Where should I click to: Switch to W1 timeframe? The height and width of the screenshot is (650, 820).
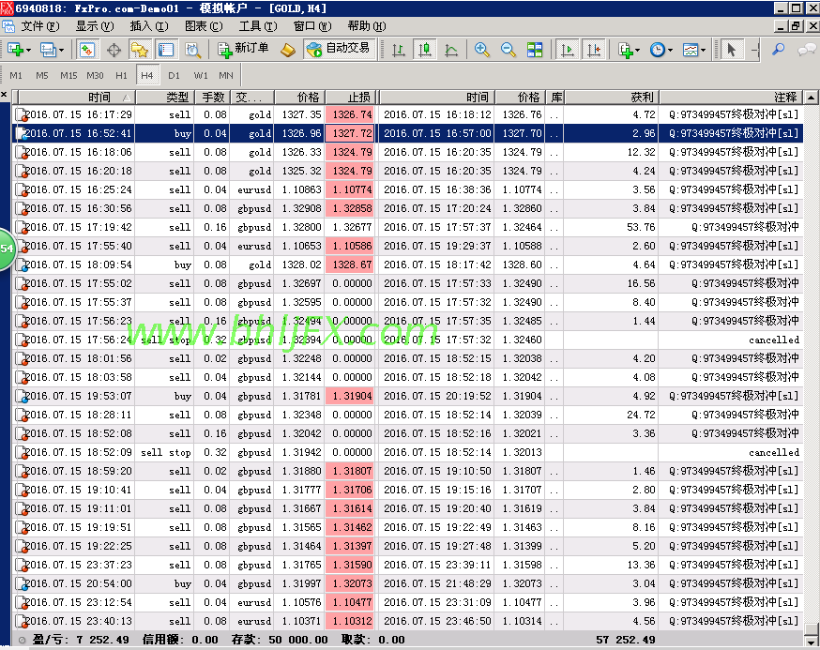200,76
